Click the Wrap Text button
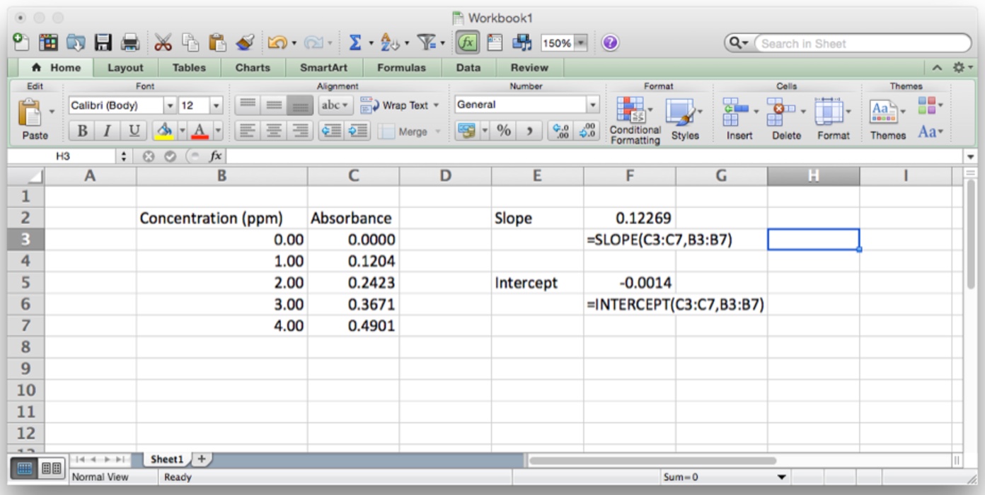Screen dimensions: 985x495 (x=400, y=105)
